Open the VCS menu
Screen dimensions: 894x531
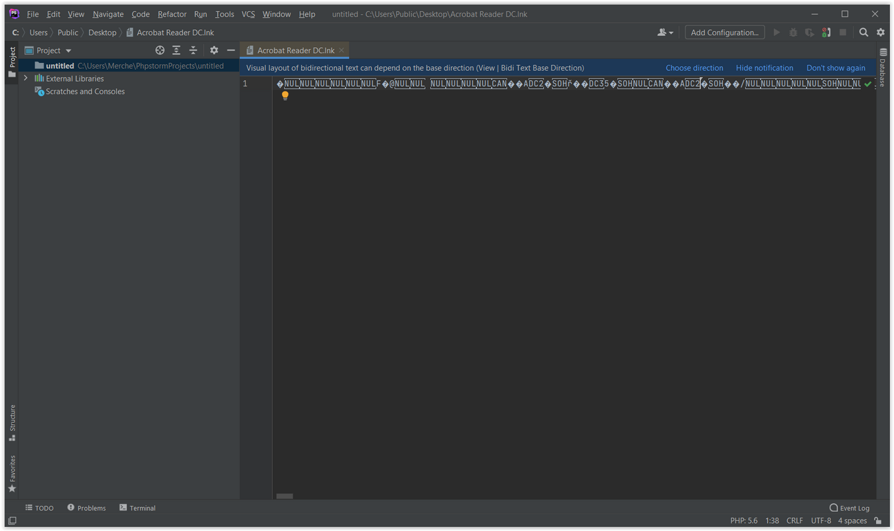248,14
